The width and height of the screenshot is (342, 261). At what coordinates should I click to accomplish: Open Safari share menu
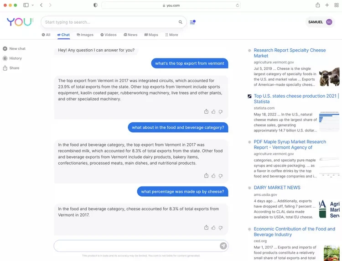[317, 5]
